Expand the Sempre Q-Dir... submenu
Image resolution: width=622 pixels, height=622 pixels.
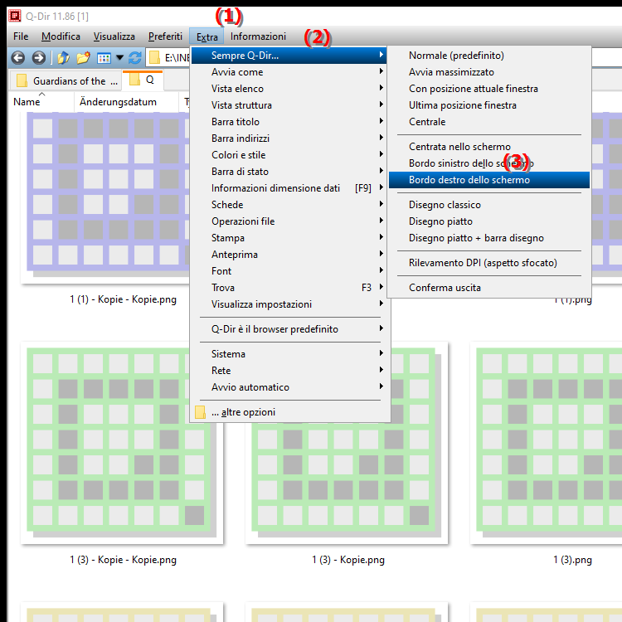(289, 56)
